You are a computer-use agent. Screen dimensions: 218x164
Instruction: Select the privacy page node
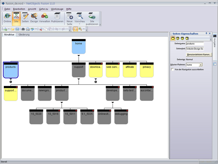[147, 70]
